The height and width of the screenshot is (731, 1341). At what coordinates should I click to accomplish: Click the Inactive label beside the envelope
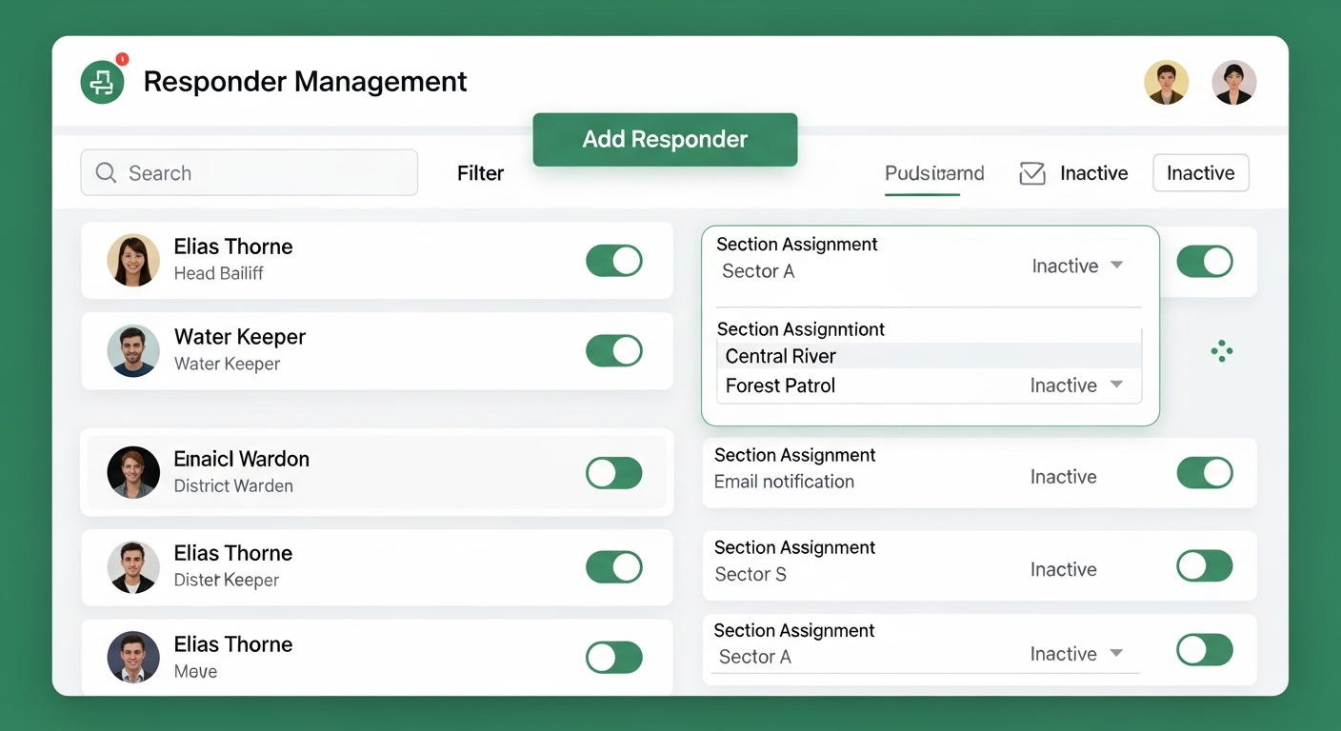[x=1093, y=173]
